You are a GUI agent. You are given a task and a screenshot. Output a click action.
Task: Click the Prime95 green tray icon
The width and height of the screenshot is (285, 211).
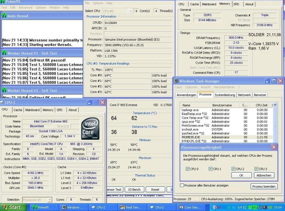tap(255, 207)
